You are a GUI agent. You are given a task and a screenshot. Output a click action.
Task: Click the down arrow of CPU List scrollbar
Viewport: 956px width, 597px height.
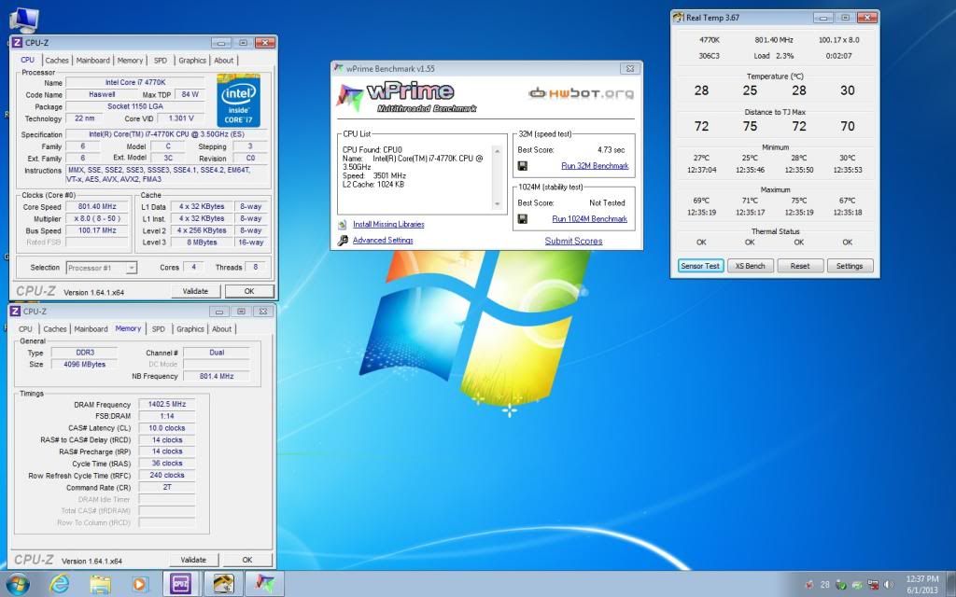pyautogui.click(x=498, y=204)
